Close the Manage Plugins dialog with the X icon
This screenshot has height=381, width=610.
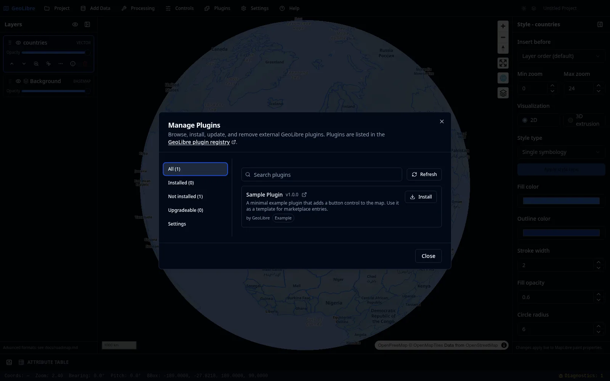(442, 122)
